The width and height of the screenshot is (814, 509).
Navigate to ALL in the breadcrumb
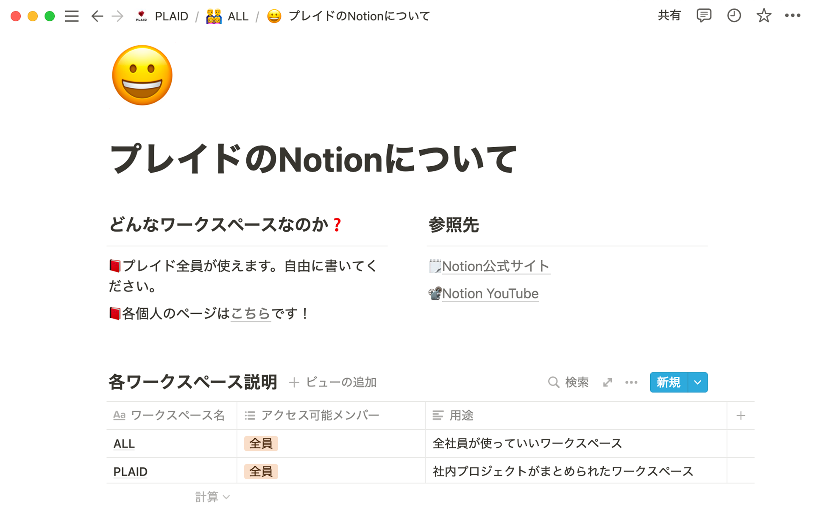point(238,16)
